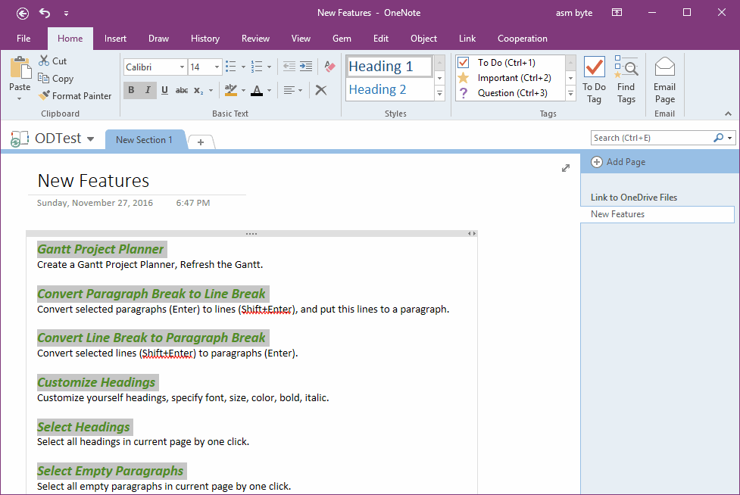Viewport: 740px width, 495px height.
Task: Click the Copy command
Action: click(x=56, y=78)
